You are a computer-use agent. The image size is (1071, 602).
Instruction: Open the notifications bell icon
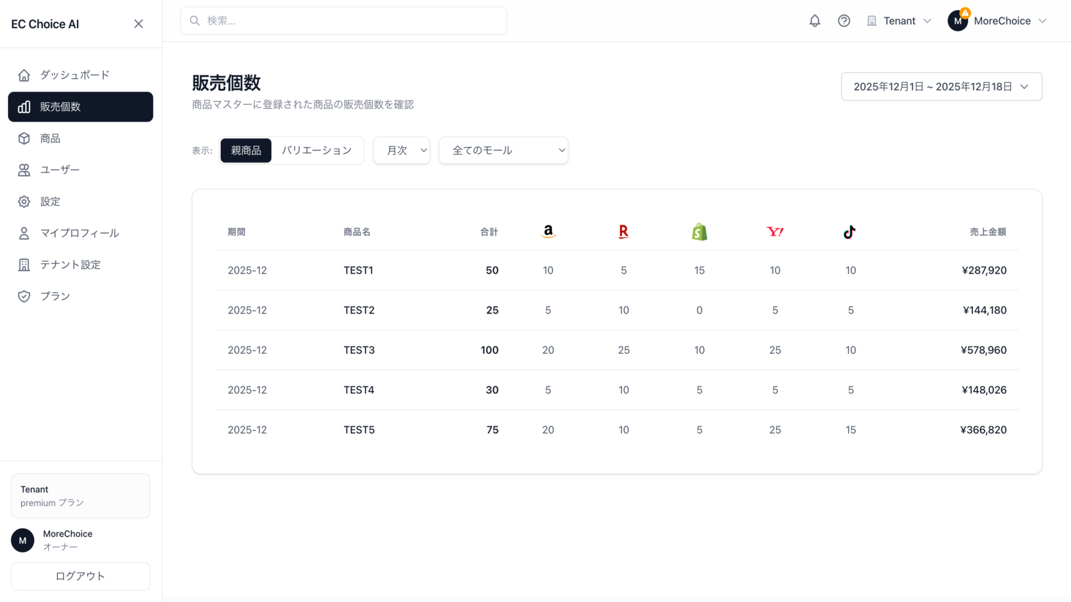(x=815, y=21)
